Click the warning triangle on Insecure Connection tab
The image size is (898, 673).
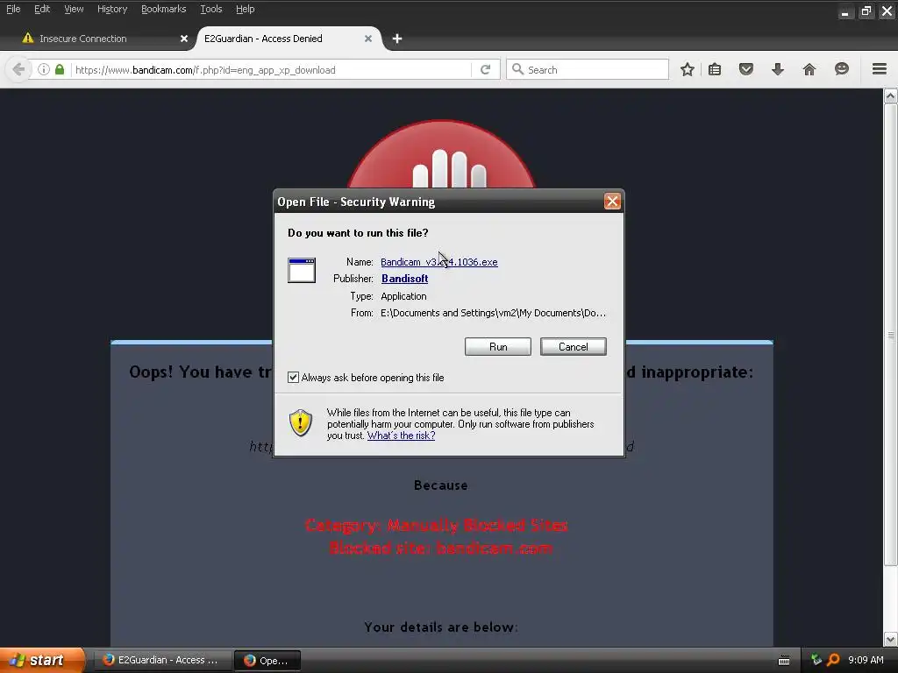click(27, 38)
